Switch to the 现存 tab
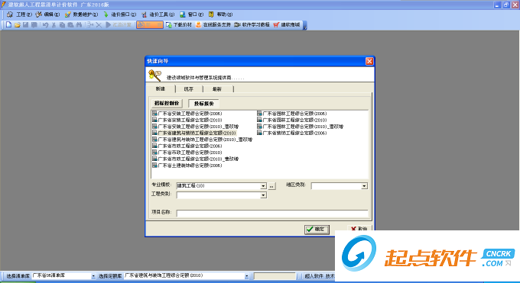Screen dimensions: 520x283 point(189,89)
